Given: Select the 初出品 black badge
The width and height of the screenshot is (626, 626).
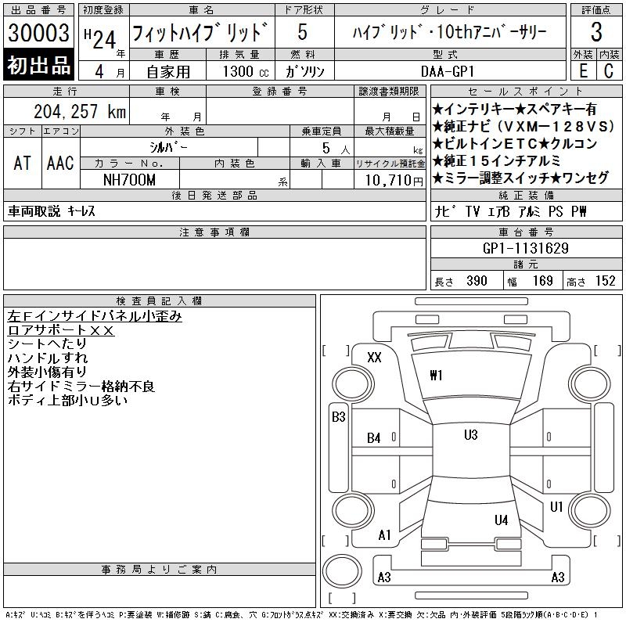Looking at the screenshot, I should click(38, 65).
